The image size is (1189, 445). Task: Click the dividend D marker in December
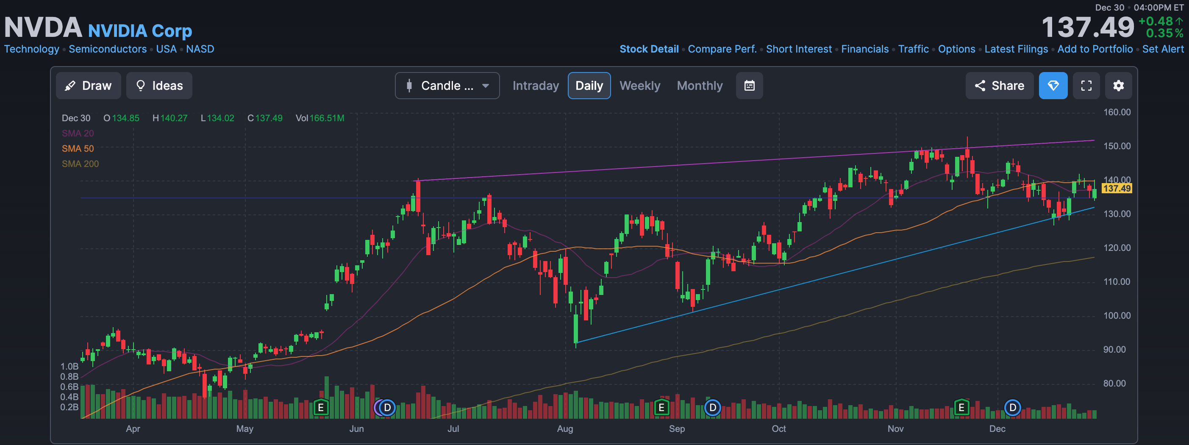(x=1013, y=408)
